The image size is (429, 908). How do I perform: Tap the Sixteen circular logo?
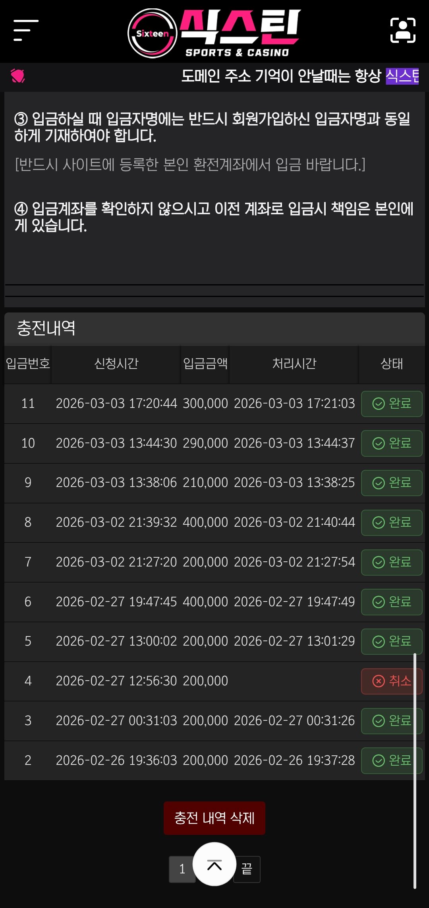pos(152,33)
